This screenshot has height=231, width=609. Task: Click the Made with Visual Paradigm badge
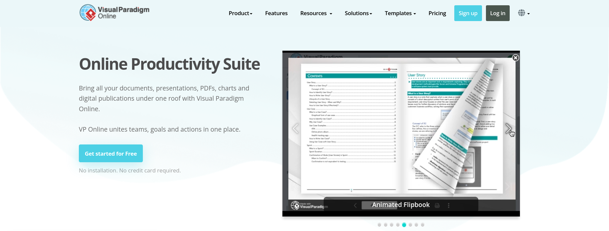click(309, 205)
